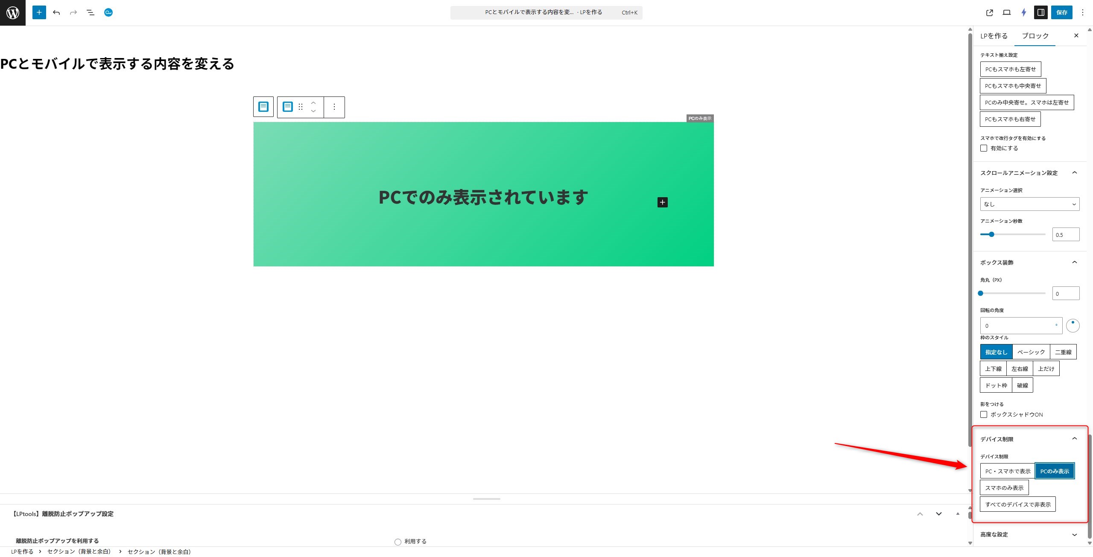Open the アニメーション選択 dropdown
This screenshot has height=557, width=1093.
1030,204
